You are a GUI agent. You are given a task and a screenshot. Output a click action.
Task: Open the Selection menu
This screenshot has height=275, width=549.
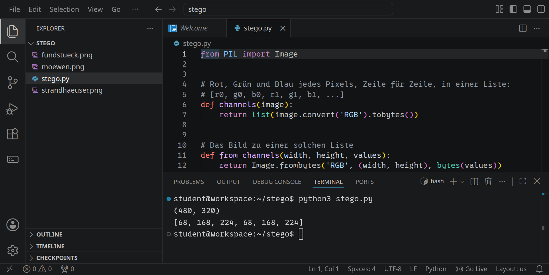(64, 9)
